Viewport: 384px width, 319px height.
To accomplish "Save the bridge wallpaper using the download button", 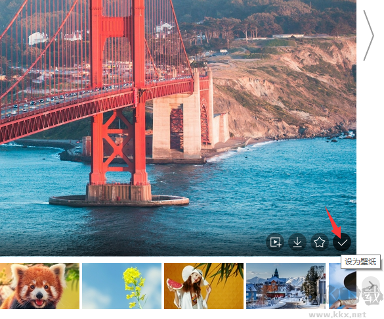I will pos(297,242).
